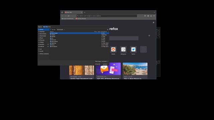214x120 pixels.
Task: Open the Firefox View icon left of the tabs
Action: 62,12
